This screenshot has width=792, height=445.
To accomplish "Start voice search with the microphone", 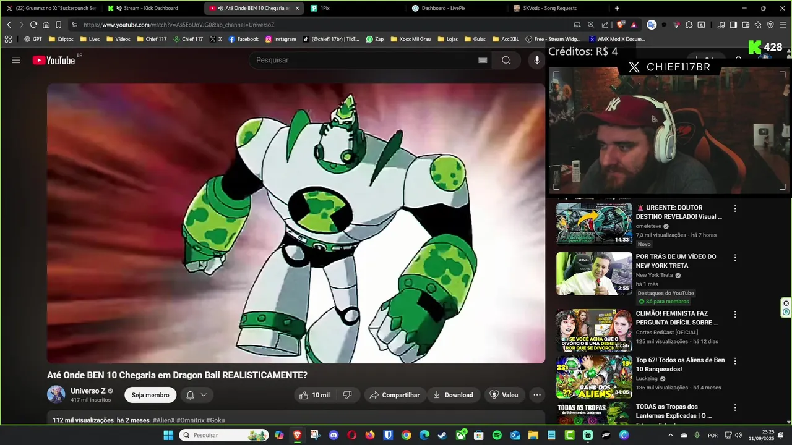I will pos(537,60).
